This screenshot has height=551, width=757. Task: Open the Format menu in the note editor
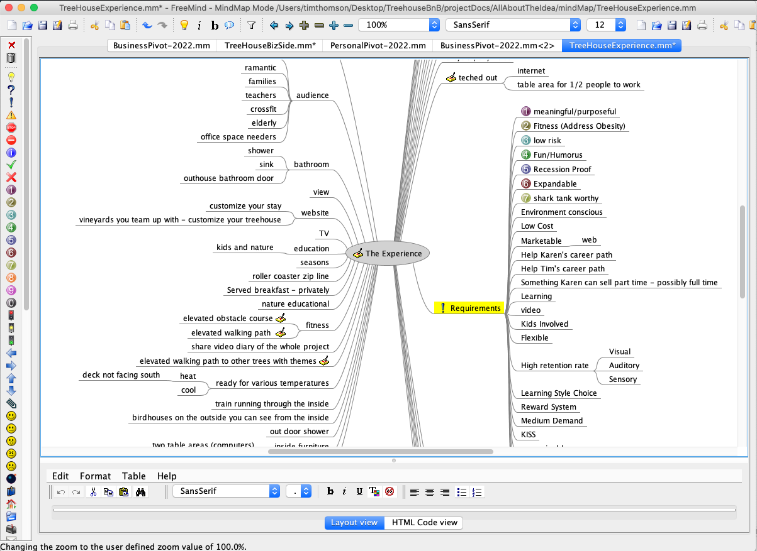pos(95,476)
